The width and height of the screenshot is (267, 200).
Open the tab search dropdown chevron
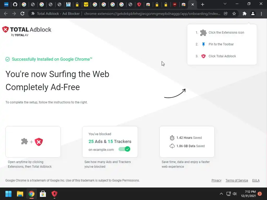[225, 4]
